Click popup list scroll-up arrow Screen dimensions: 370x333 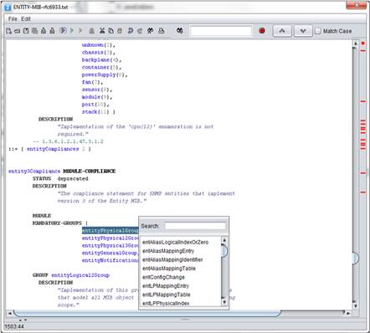[224, 240]
